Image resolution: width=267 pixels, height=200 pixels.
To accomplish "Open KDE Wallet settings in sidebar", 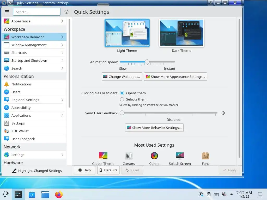I will (x=34, y=131).
